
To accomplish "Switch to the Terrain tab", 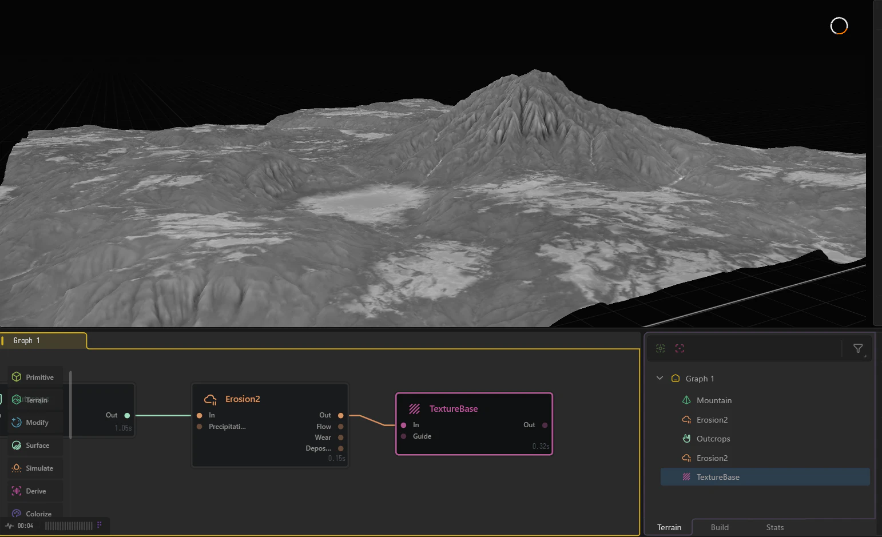I will pos(669,527).
